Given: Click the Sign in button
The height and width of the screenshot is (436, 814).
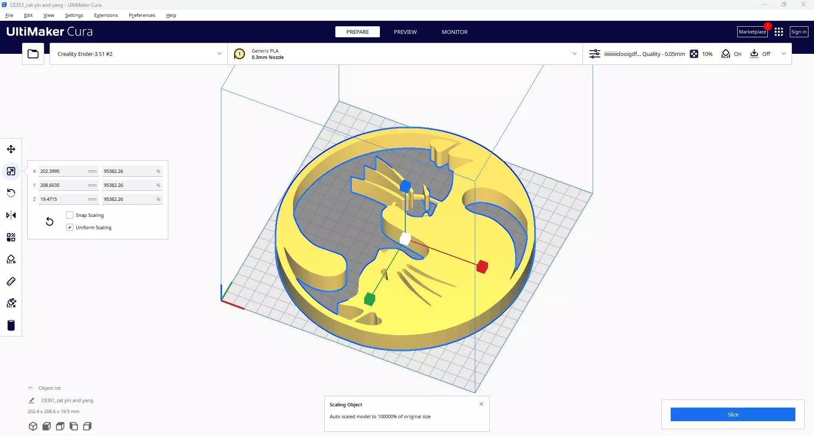Looking at the screenshot, I should (x=799, y=32).
